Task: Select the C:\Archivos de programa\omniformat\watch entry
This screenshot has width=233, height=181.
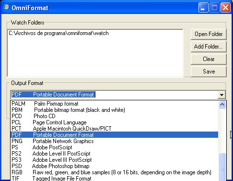Action: point(58,33)
